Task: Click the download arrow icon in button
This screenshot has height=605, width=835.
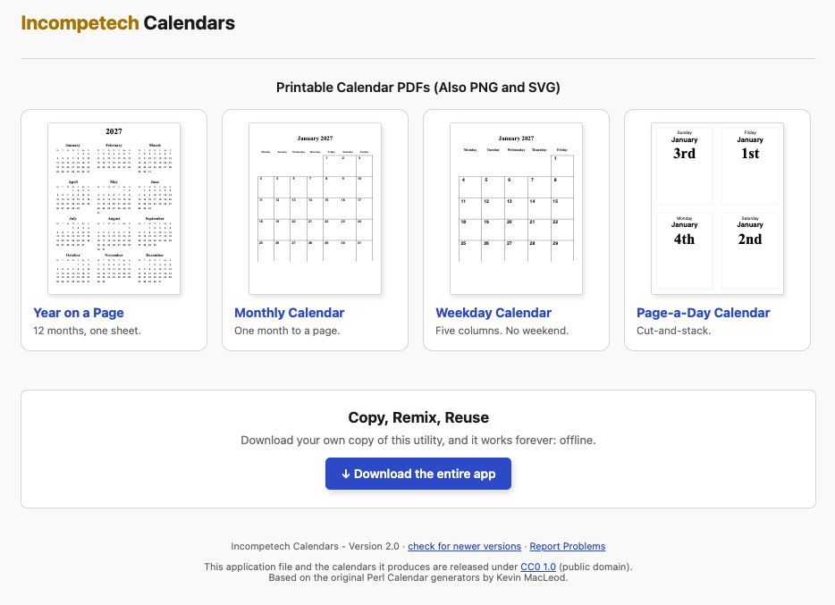Action: (346, 474)
